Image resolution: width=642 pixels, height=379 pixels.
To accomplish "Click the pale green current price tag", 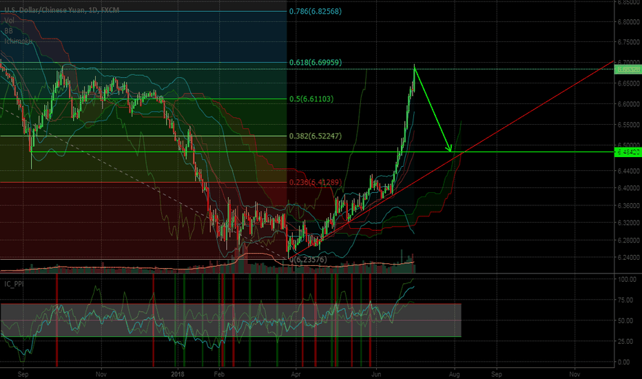I will coord(628,70).
